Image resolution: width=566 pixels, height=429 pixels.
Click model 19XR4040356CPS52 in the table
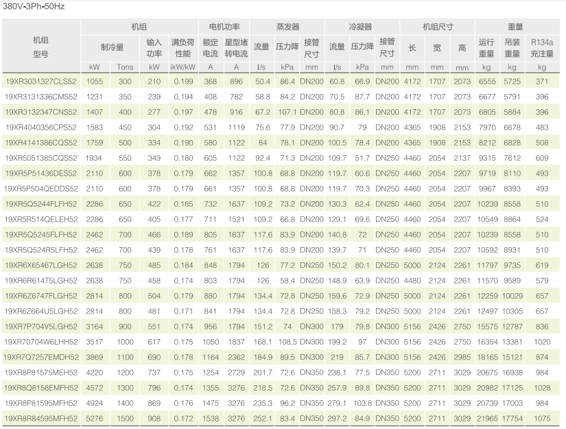click(41, 127)
